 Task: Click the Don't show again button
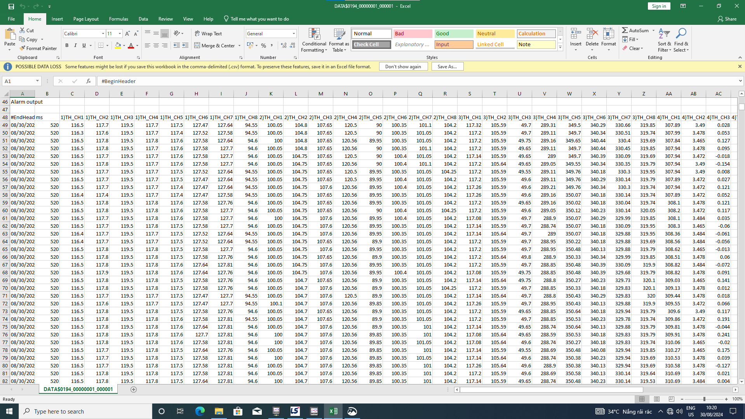[x=403, y=67]
